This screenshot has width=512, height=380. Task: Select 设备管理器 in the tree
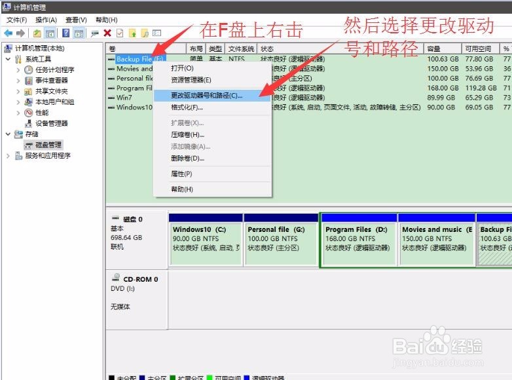tap(52, 124)
